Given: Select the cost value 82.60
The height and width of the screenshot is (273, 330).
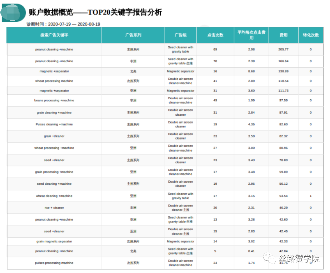Looking at the screenshot, I should point(283,124).
